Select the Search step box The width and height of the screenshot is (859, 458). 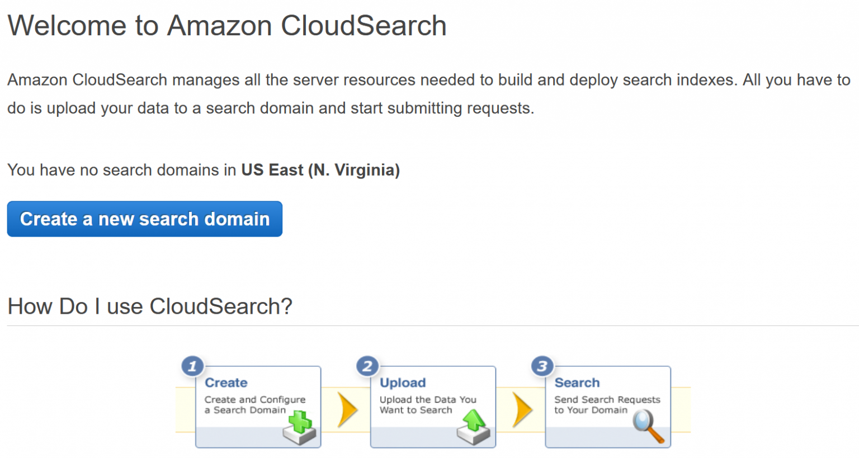pos(607,407)
